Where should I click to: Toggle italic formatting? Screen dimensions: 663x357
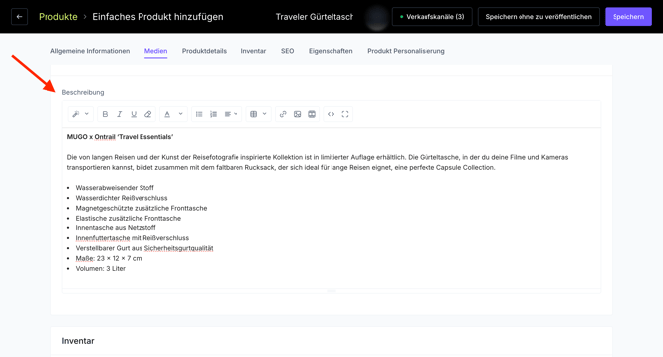[x=119, y=114]
